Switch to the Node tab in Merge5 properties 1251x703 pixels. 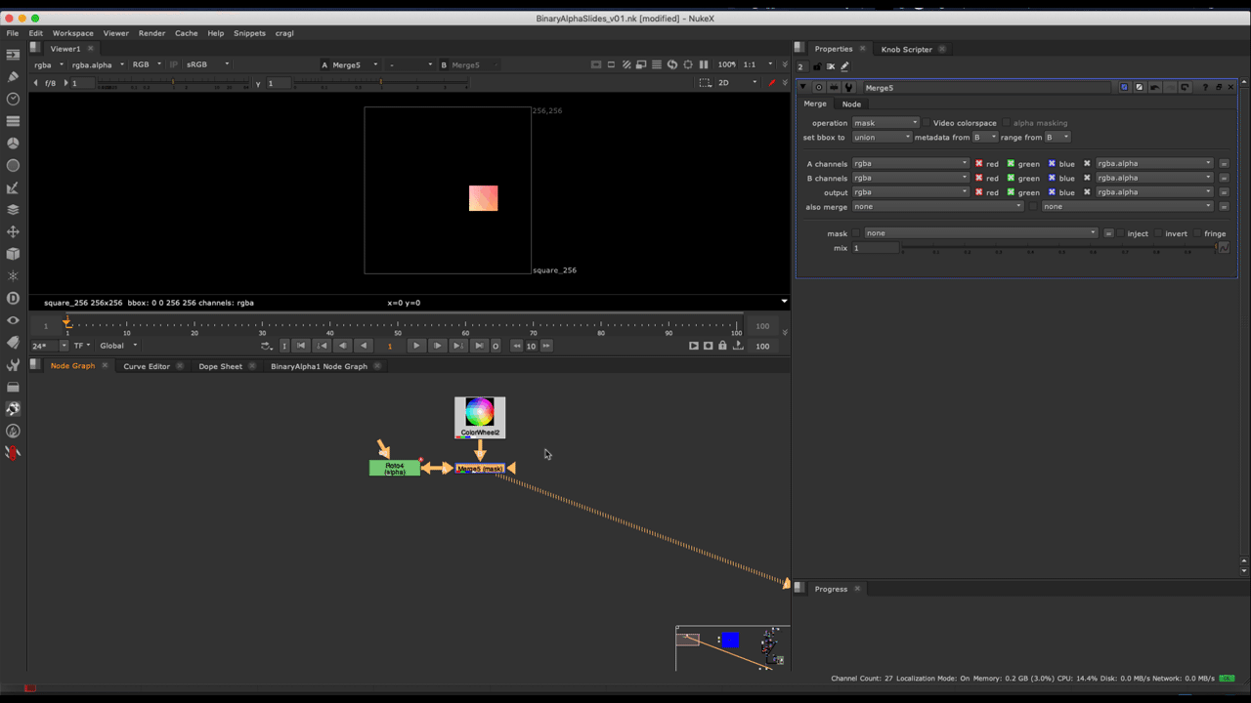pyautogui.click(x=851, y=104)
